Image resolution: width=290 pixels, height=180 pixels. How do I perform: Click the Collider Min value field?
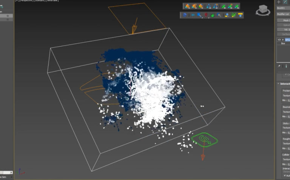[x=289, y=164]
